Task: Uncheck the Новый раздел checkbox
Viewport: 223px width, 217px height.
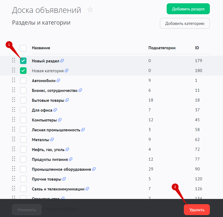Action: point(23,61)
